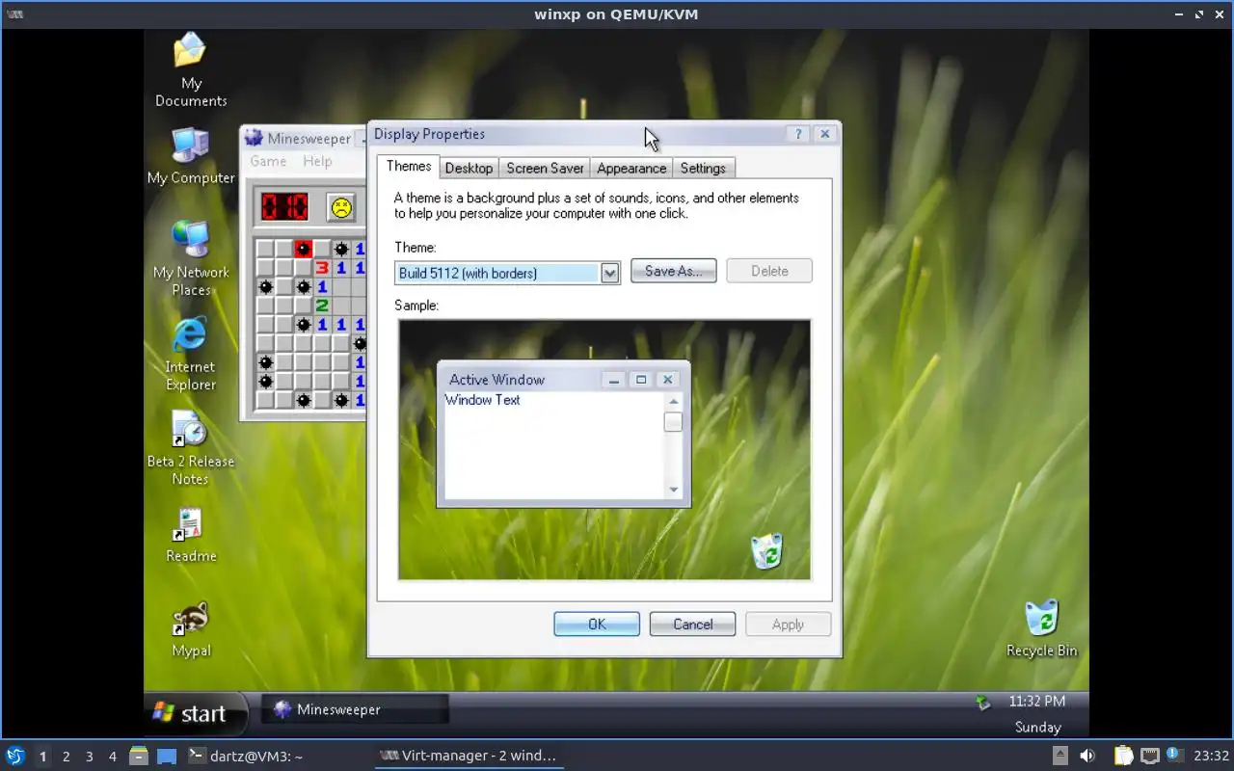Open My Documents desktop icon
Screen dimensions: 1234x771
click(x=191, y=69)
